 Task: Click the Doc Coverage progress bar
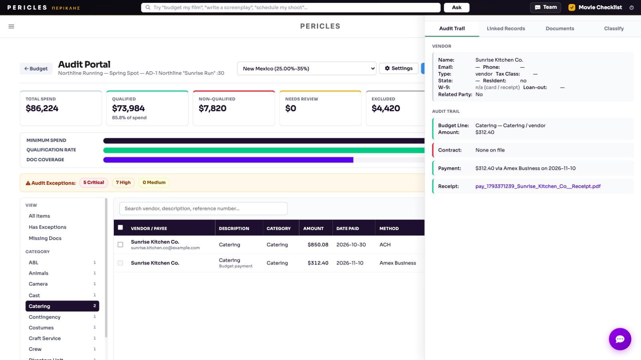pyautogui.click(x=264, y=160)
